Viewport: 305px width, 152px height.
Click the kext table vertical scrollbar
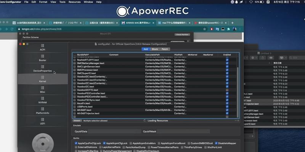(238, 92)
